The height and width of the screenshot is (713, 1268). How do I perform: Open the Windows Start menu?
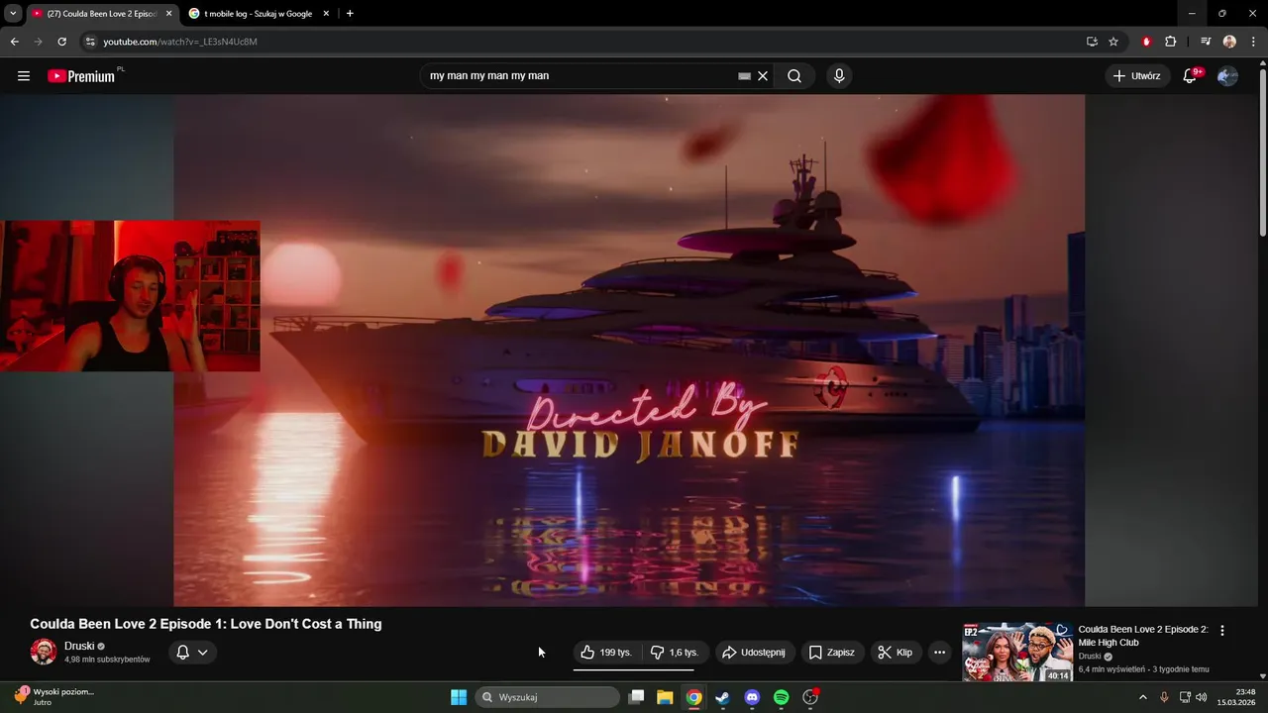pos(459,697)
